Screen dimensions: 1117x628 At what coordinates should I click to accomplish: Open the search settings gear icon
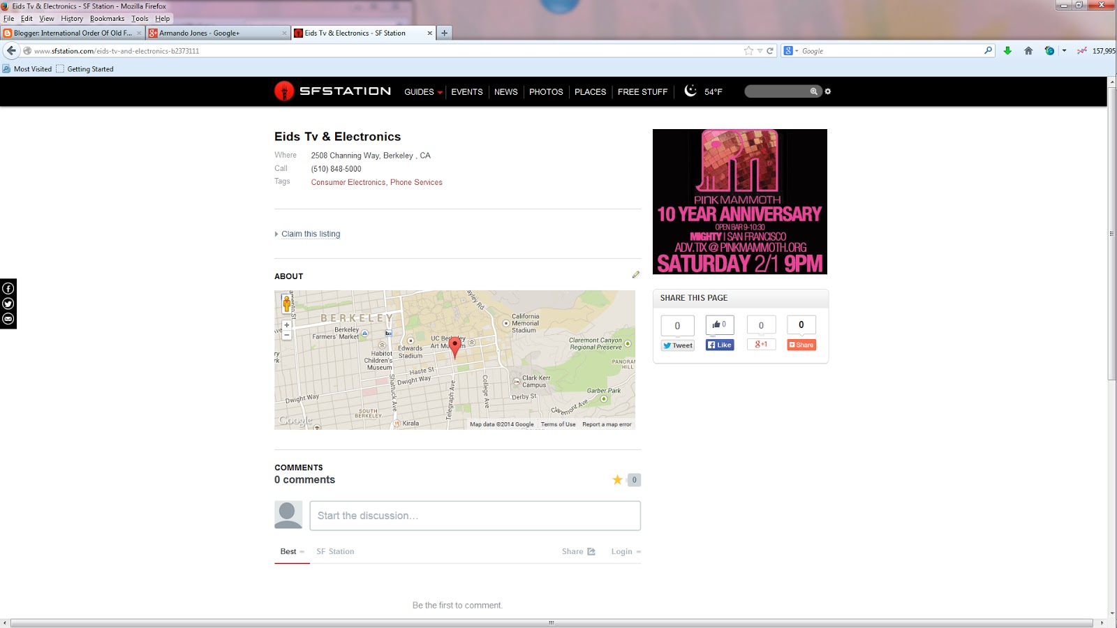pyautogui.click(x=828, y=91)
